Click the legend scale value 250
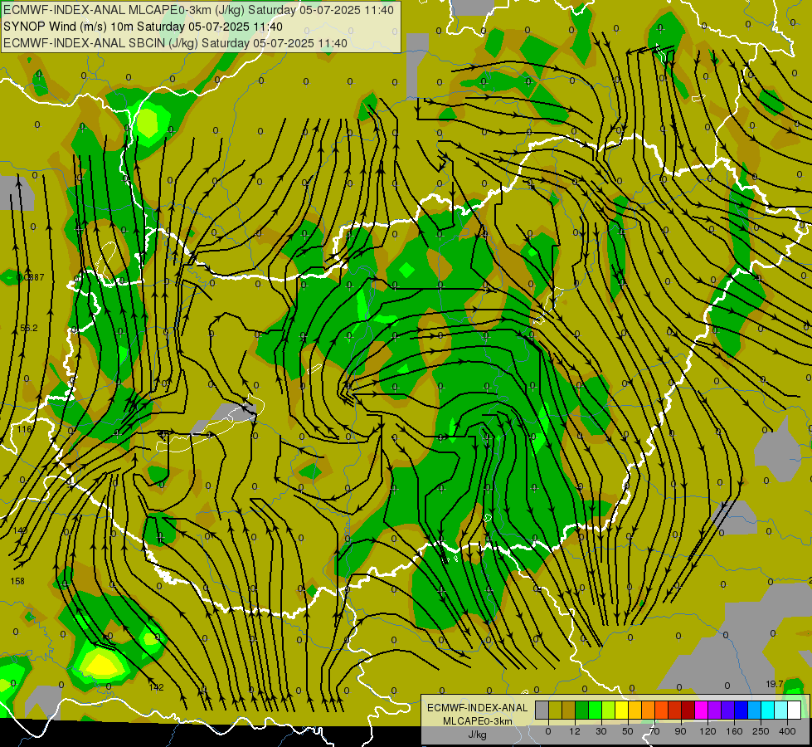 click(761, 731)
